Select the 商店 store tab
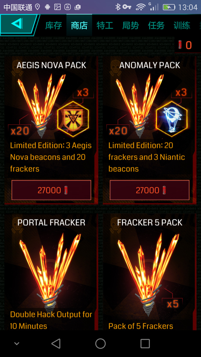201x357 pixels. [x=79, y=26]
